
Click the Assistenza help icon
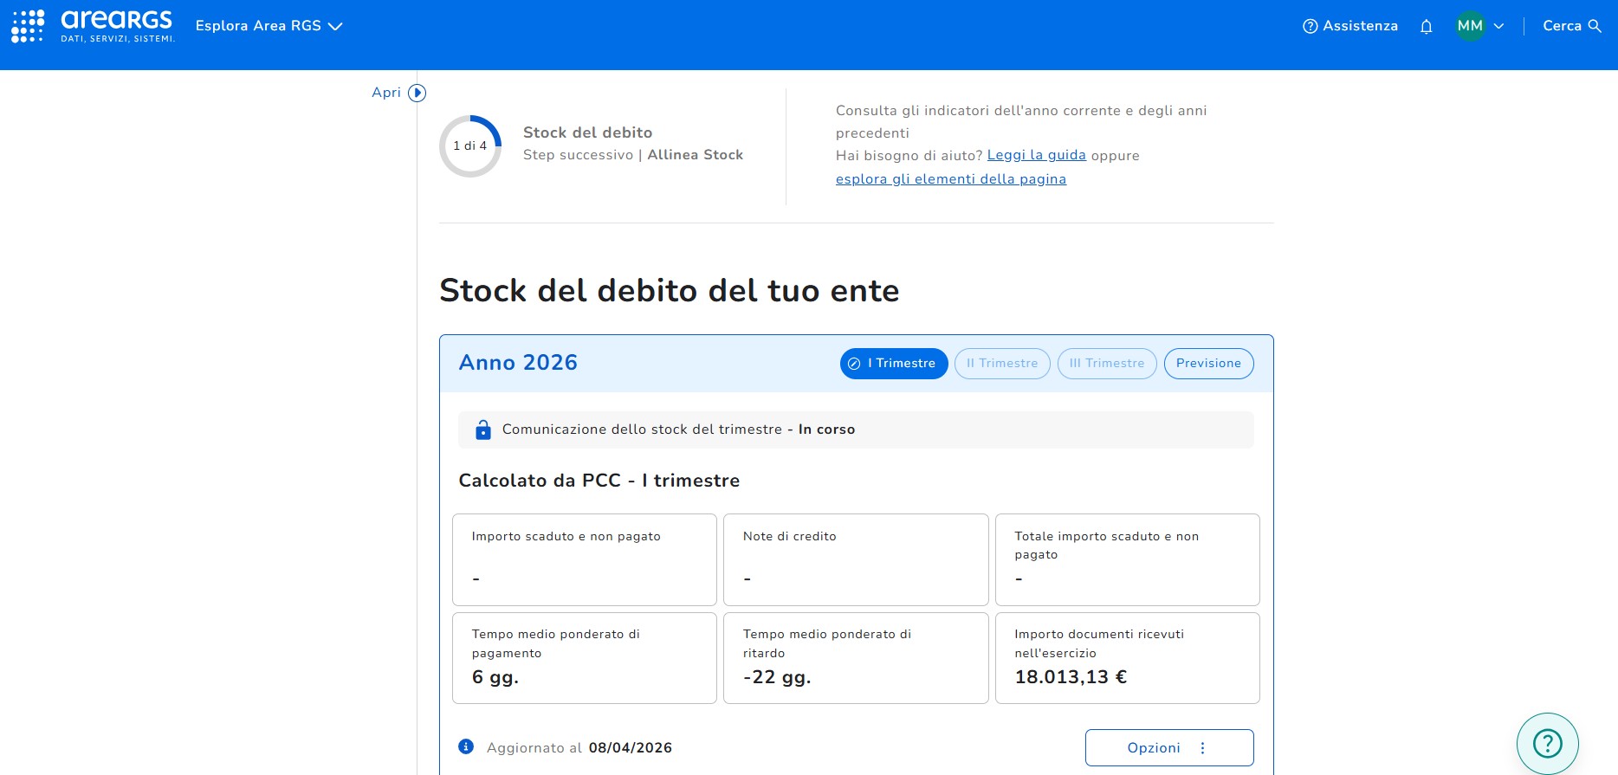point(1310,27)
